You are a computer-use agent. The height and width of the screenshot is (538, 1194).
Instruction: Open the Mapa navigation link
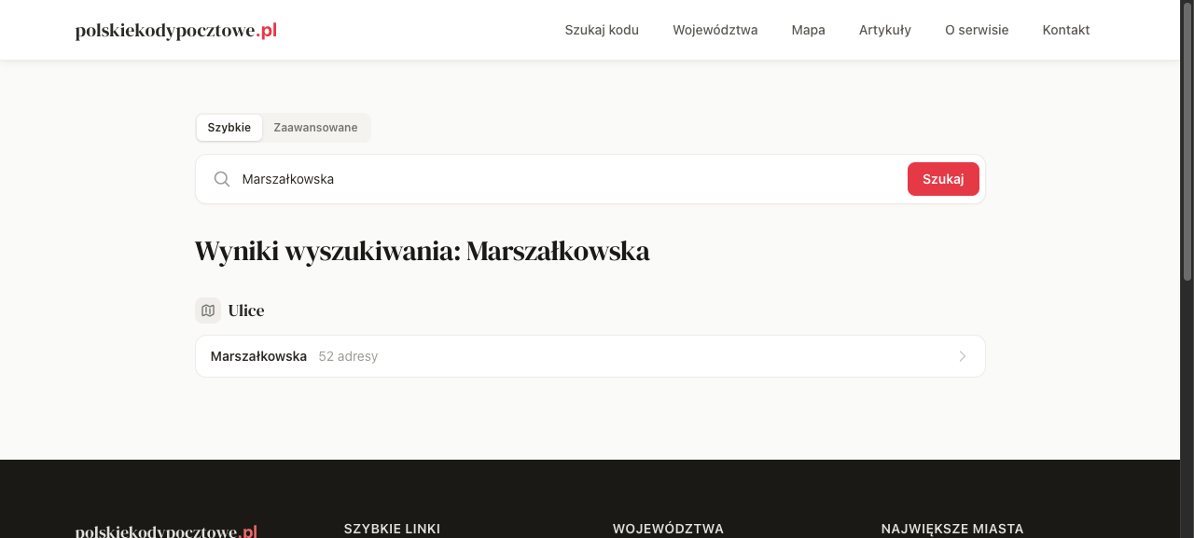pos(809,30)
